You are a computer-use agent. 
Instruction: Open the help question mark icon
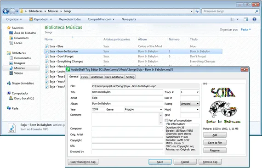pos(254,19)
